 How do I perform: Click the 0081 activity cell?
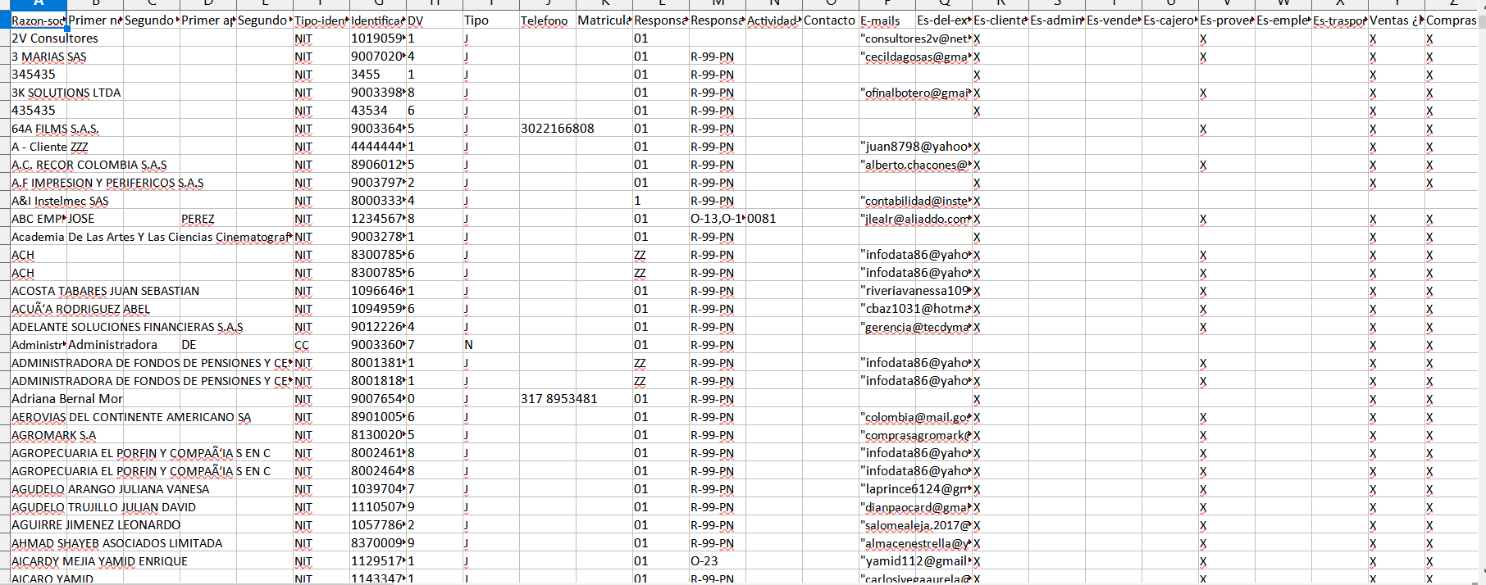pyautogui.click(x=773, y=219)
